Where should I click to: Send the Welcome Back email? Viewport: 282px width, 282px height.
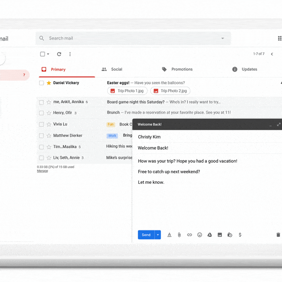click(146, 235)
